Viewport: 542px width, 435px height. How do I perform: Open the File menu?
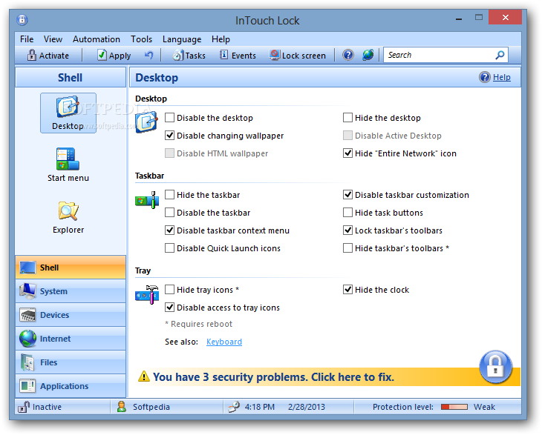[x=27, y=39]
